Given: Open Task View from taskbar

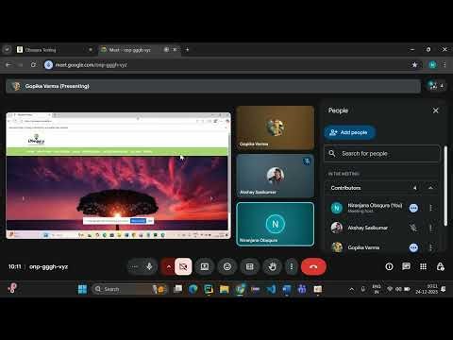Looking at the screenshot, I should click(177, 289).
